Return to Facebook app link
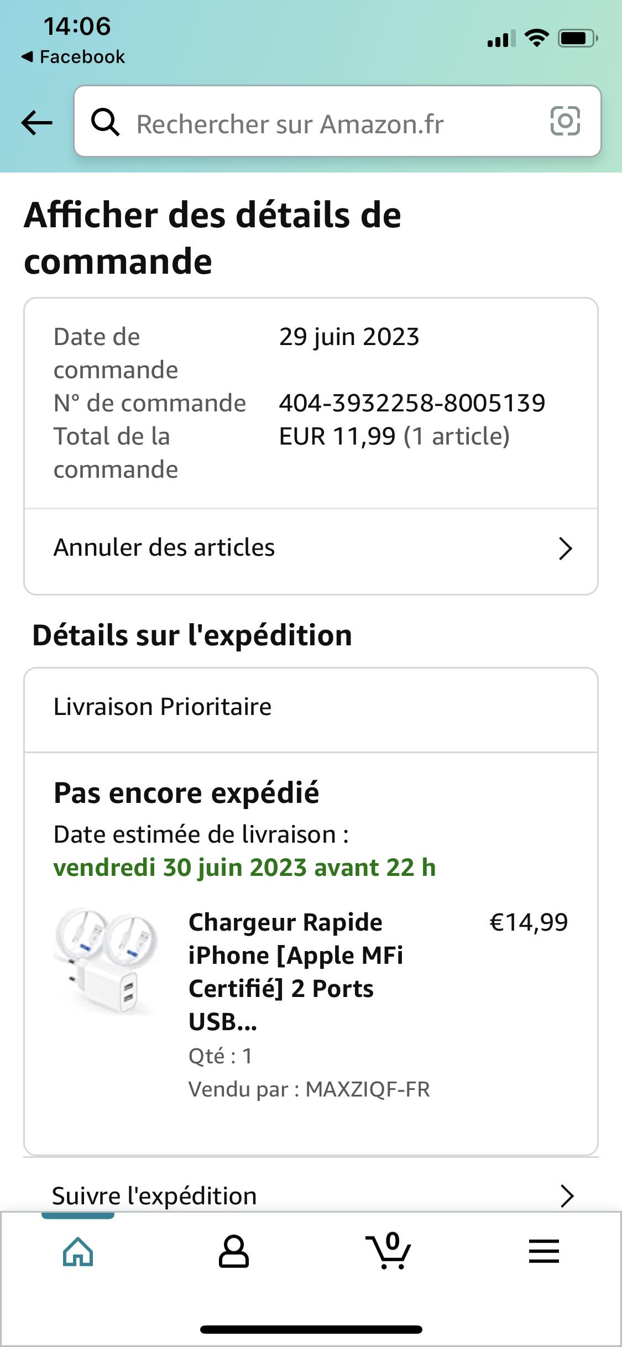 [x=74, y=57]
